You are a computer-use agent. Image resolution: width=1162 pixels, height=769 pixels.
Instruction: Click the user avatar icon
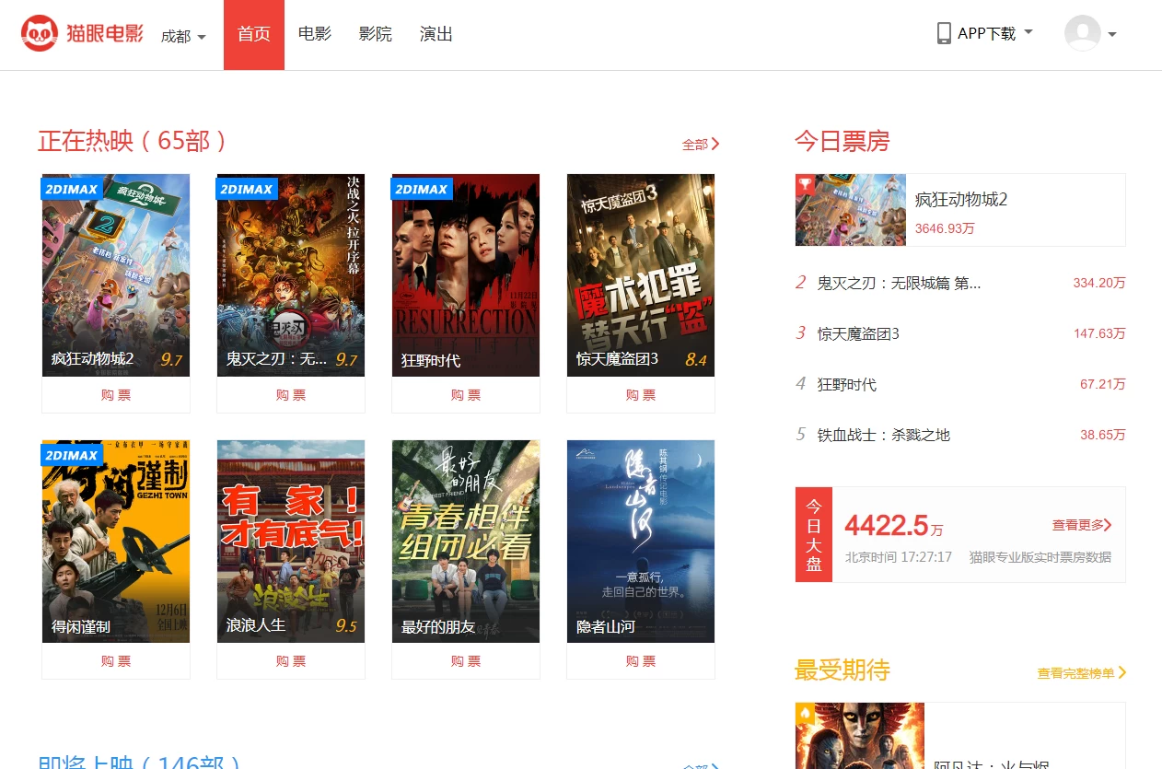pos(1082,34)
